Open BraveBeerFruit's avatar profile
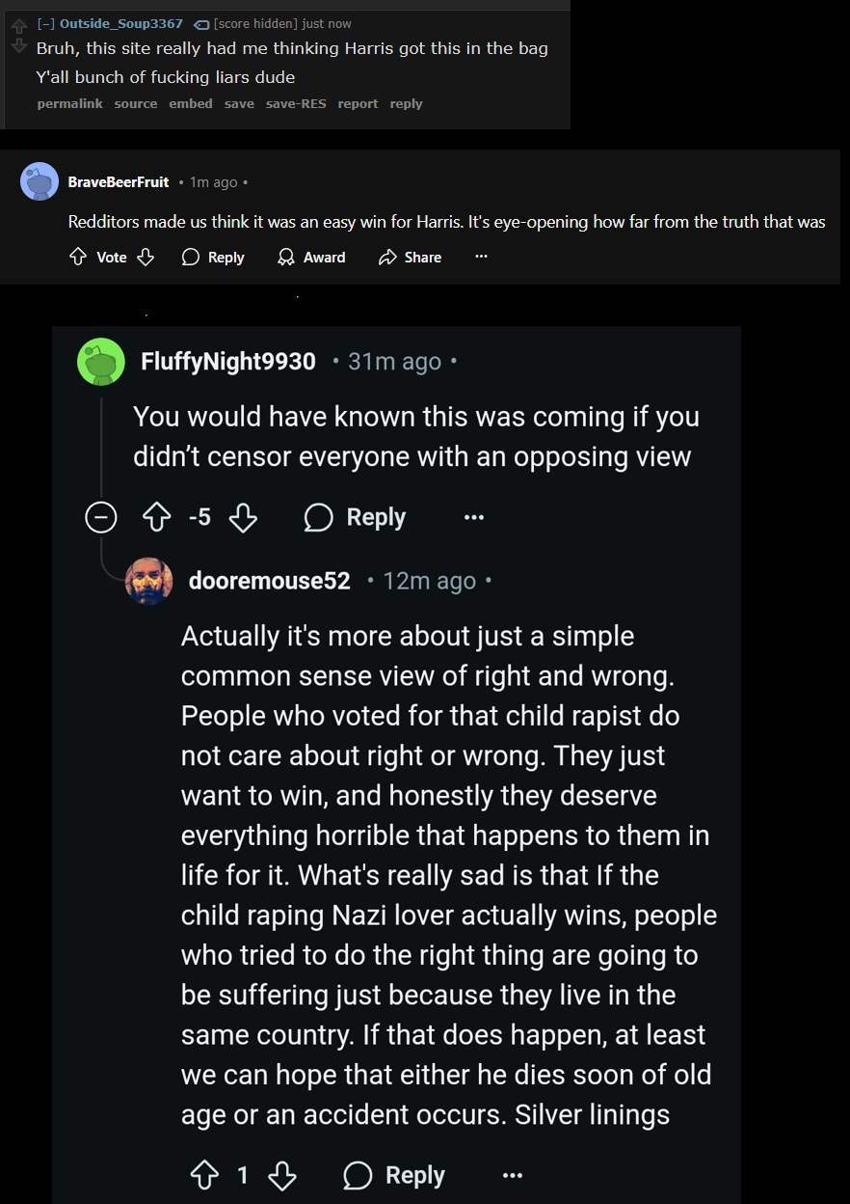This screenshot has width=850, height=1204. pos(40,181)
